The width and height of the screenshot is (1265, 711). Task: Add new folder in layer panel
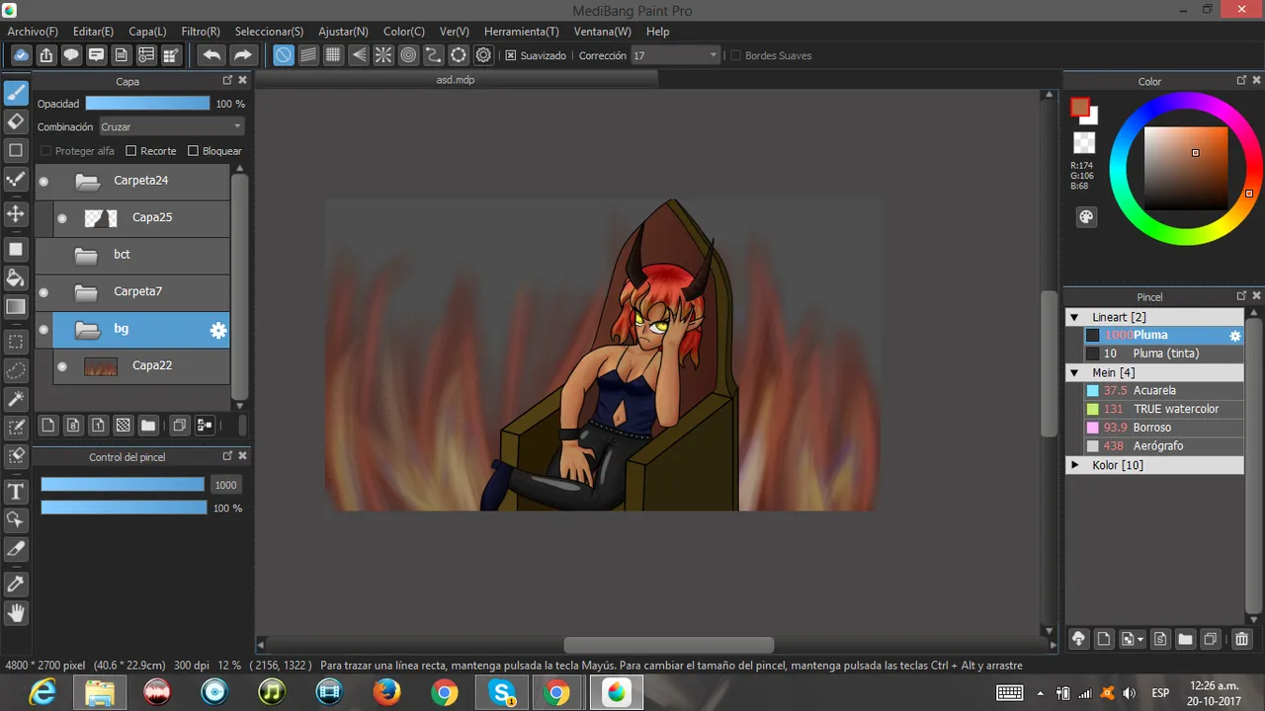[148, 426]
